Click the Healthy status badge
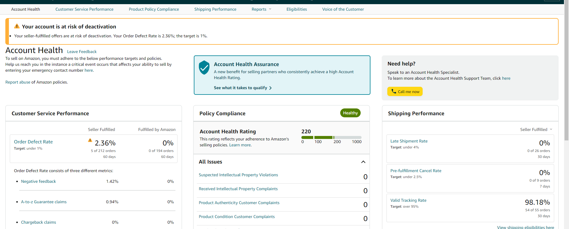Image resolution: width=569 pixels, height=229 pixels. tap(350, 113)
